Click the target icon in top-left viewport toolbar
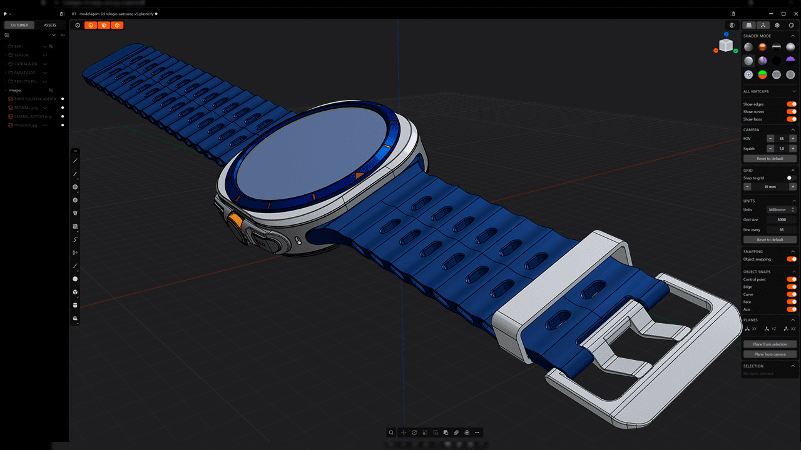Viewport: 801px width, 450px height. [78, 26]
